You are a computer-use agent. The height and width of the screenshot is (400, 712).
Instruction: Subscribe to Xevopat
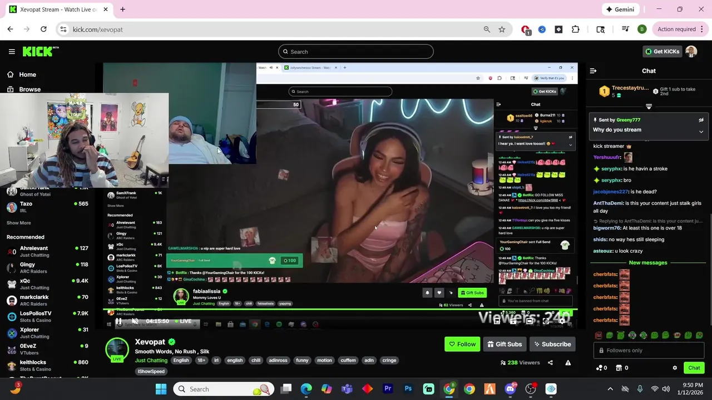click(x=552, y=344)
